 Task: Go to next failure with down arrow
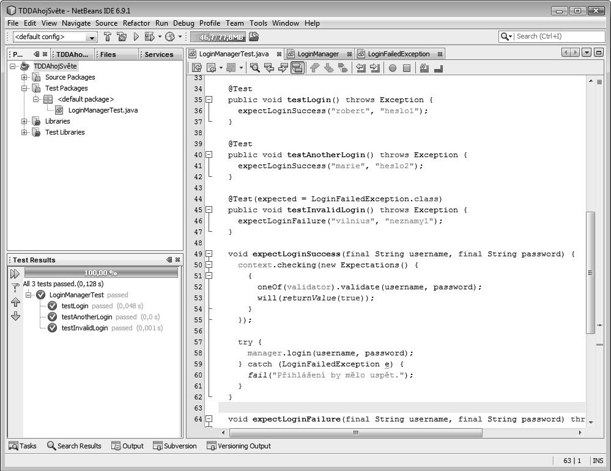[x=15, y=316]
